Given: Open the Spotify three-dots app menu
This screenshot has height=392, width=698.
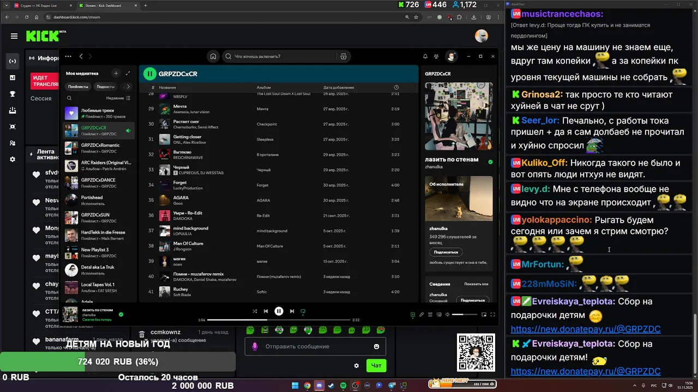Looking at the screenshot, I should pos(68,56).
